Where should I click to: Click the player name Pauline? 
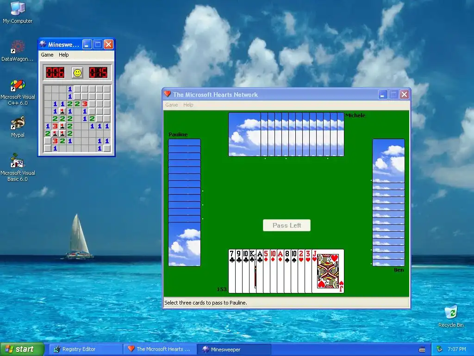click(178, 134)
